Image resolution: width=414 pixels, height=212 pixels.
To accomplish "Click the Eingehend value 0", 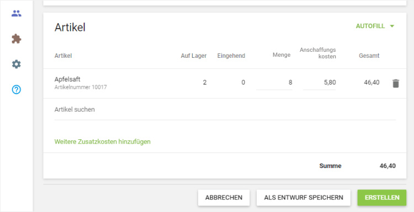I will pyautogui.click(x=243, y=83).
